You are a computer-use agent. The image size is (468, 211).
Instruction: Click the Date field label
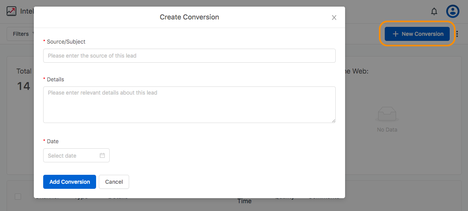click(x=53, y=141)
